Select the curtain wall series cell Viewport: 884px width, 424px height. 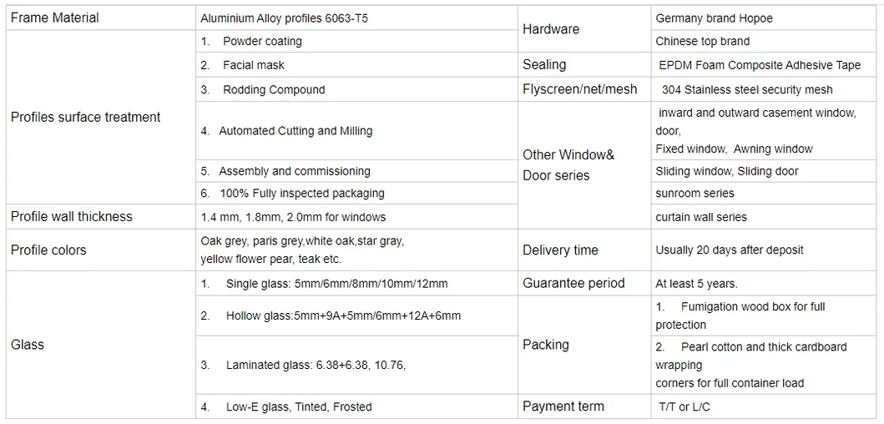pos(701,216)
